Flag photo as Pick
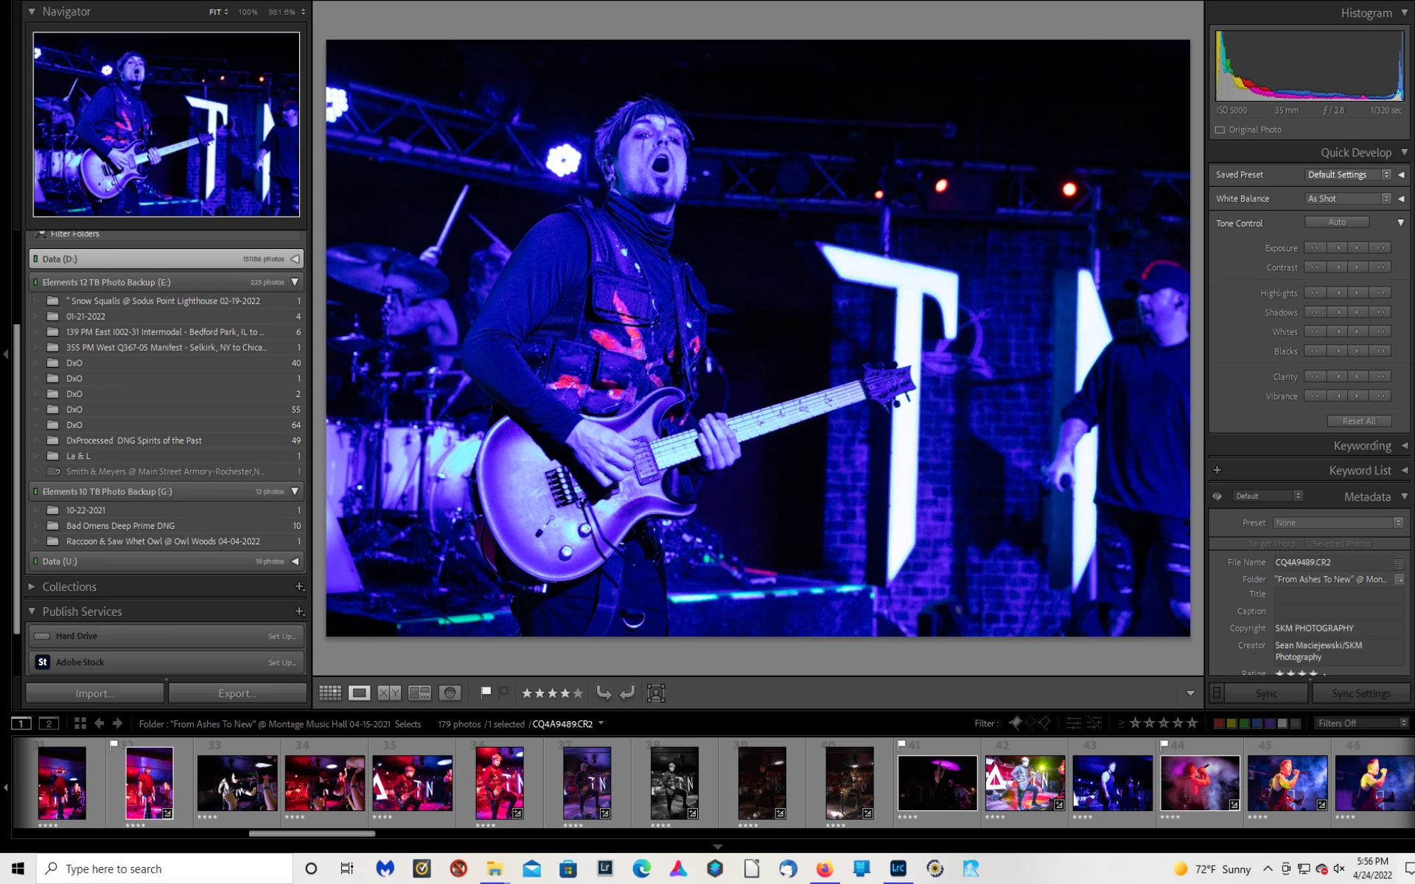The height and width of the screenshot is (884, 1415). [486, 692]
